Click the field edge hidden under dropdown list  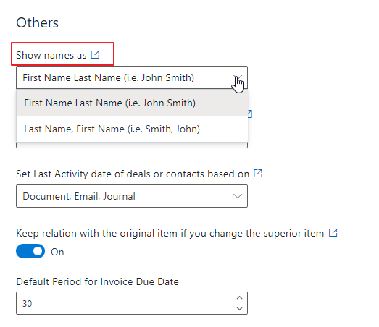pyautogui.click(x=132, y=145)
